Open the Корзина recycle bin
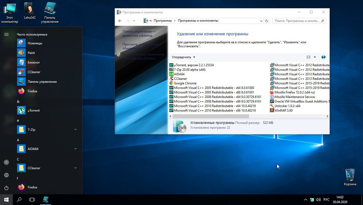The height and width of the screenshot is (205, 363). [x=350, y=177]
